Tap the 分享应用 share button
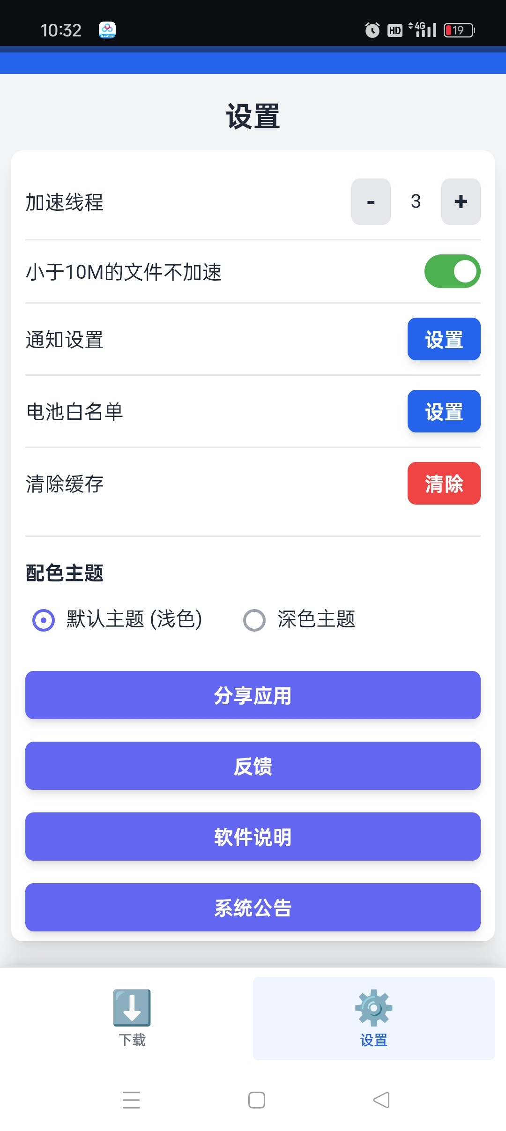506x1131 pixels. [x=253, y=695]
